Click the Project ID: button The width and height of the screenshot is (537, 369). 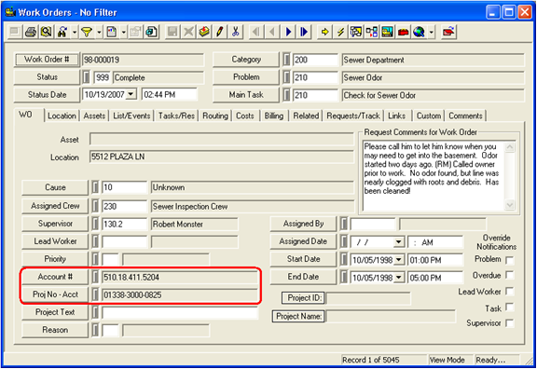coord(304,298)
